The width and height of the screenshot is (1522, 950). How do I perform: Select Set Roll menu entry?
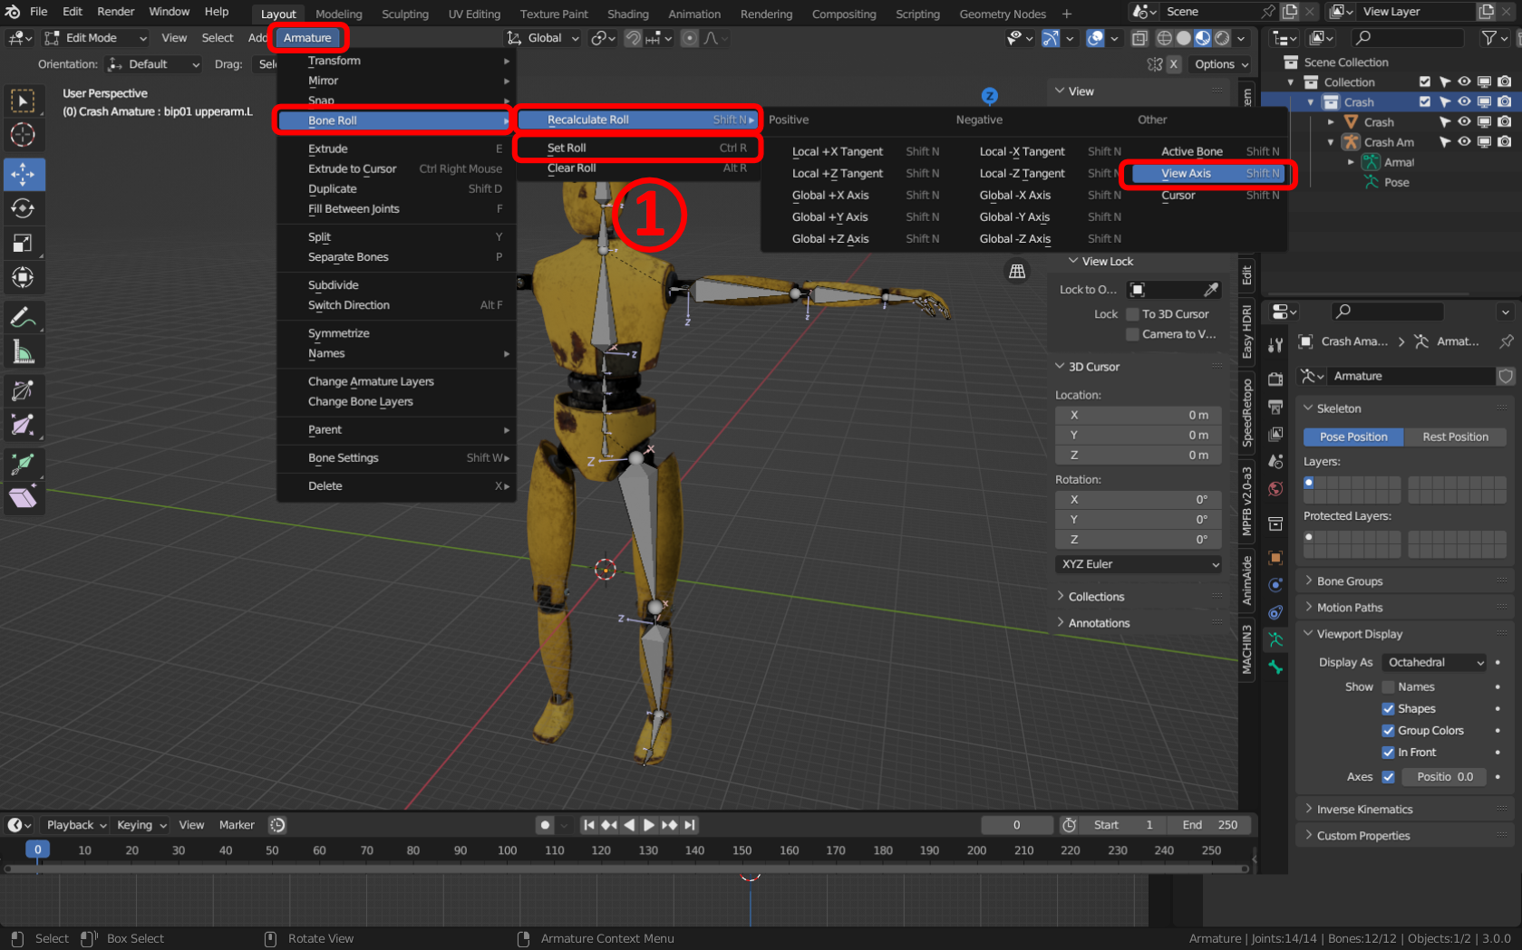pyautogui.click(x=639, y=148)
